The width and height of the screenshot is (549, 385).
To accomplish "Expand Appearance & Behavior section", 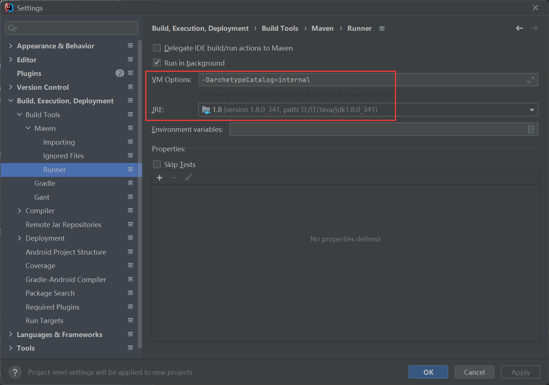I will pyautogui.click(x=11, y=46).
